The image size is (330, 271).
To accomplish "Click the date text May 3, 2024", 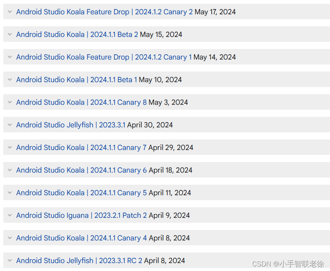I will click(x=168, y=102).
